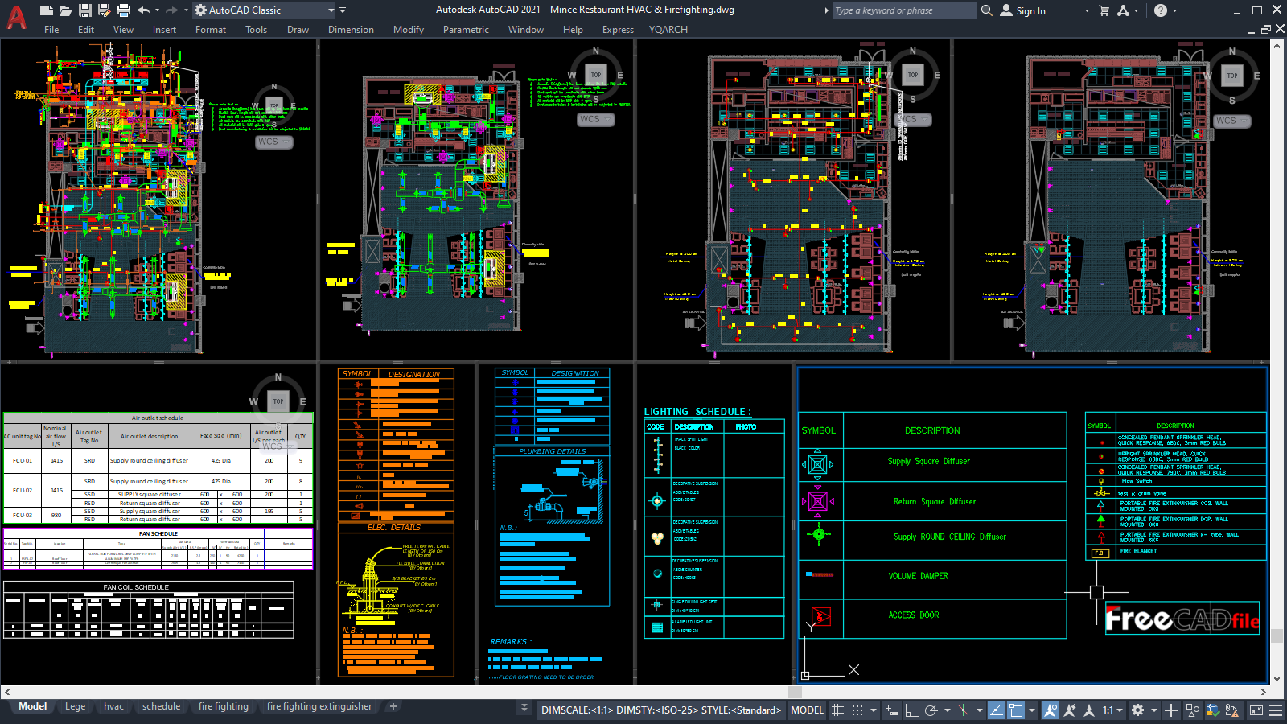Click the MODEL button in status bar
Screen dimensions: 1287x724
pyautogui.click(x=806, y=710)
